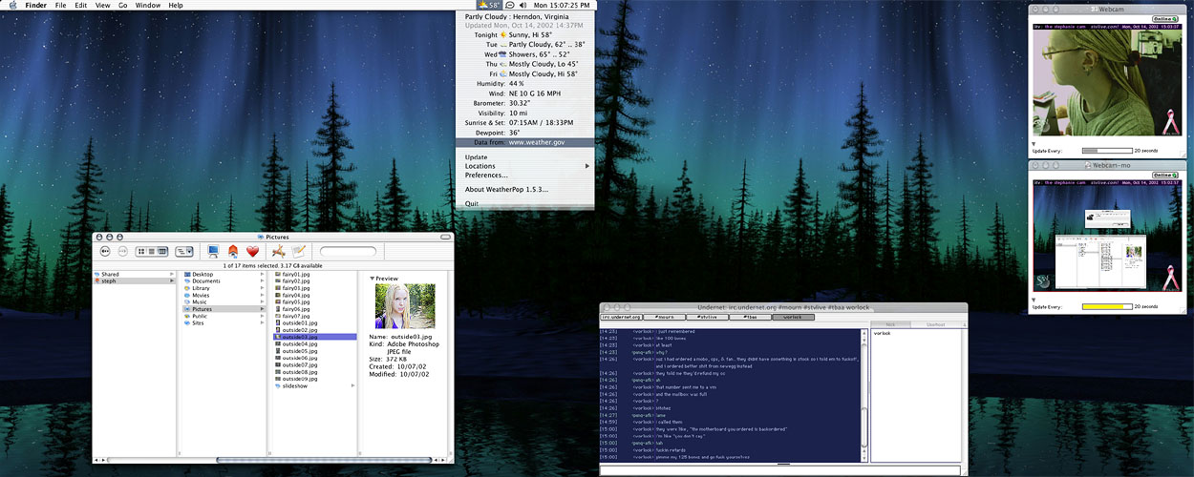Switch to the #stvlive channel tab
1194x477 pixels.
707,317
